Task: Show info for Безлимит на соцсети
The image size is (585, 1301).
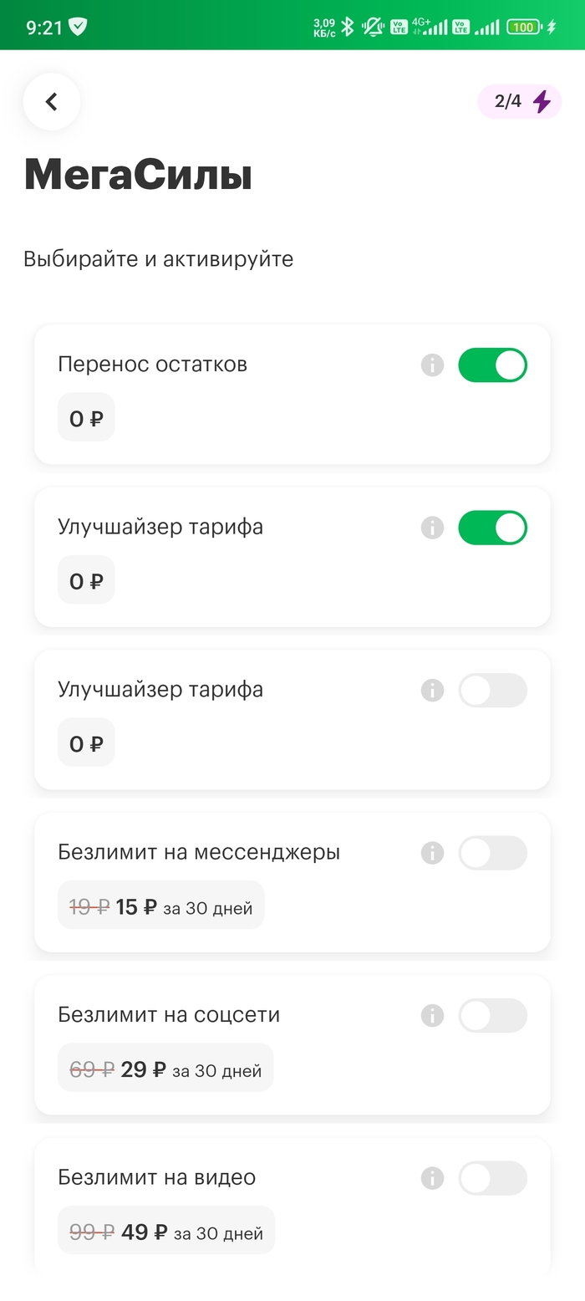Action: (432, 1015)
